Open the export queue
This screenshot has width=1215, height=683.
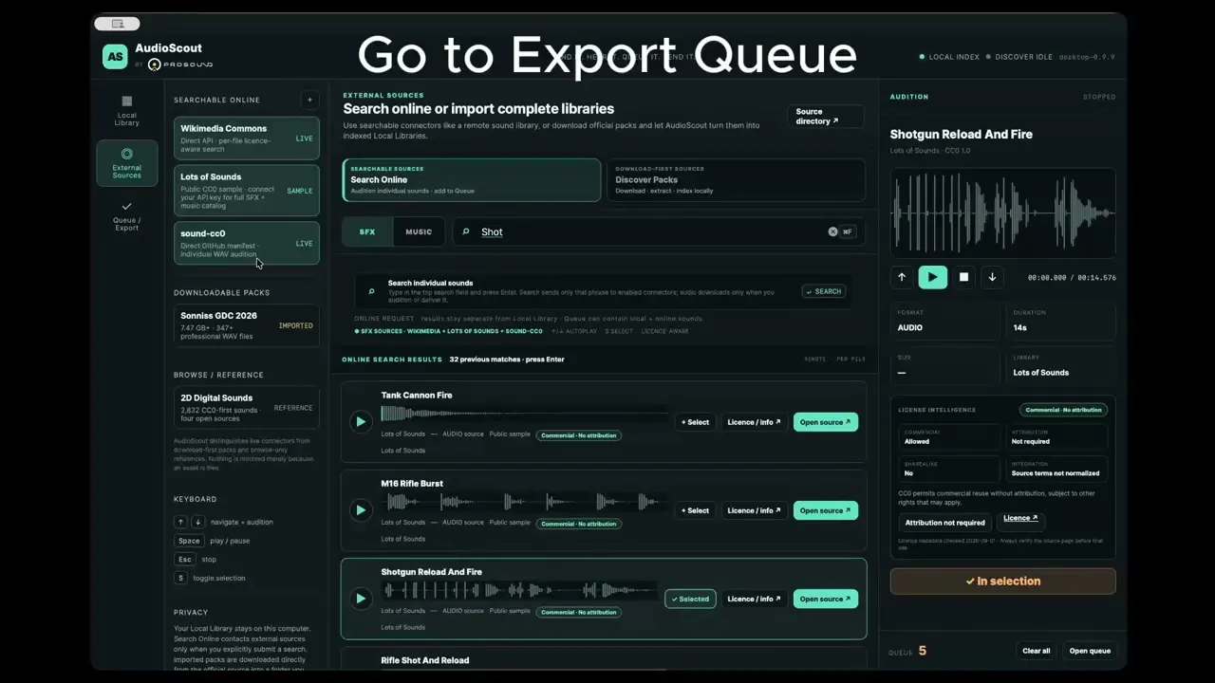coord(1090,651)
